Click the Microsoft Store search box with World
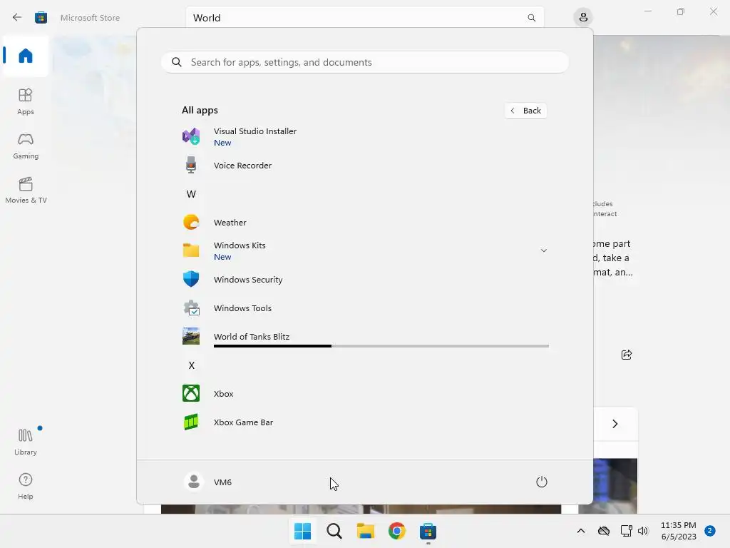 [365, 18]
